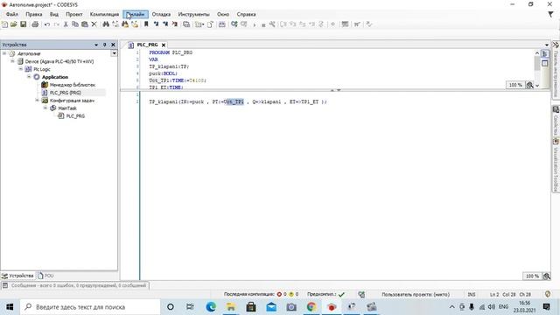Collapse the Автополив root tree node
This screenshot has height=315, width=560.
pos(4,53)
